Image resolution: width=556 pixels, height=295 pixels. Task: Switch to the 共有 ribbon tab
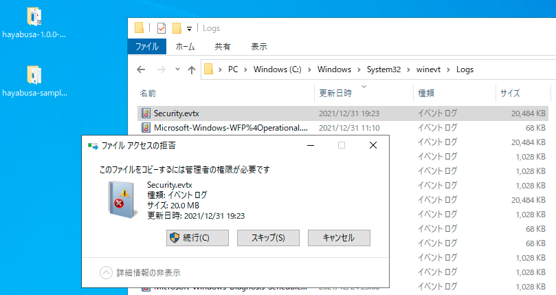pyautogui.click(x=222, y=47)
